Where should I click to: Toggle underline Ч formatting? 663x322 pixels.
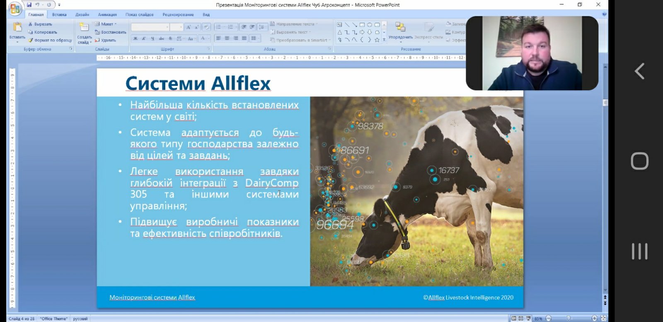[x=152, y=38]
